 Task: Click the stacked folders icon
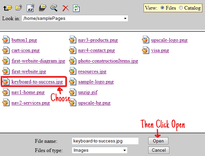[x=43, y=7]
